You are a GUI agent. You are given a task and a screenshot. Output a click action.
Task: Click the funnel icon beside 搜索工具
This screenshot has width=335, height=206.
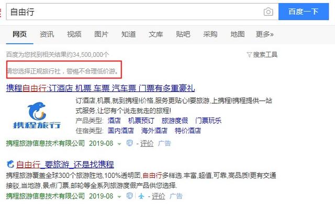point(249,55)
